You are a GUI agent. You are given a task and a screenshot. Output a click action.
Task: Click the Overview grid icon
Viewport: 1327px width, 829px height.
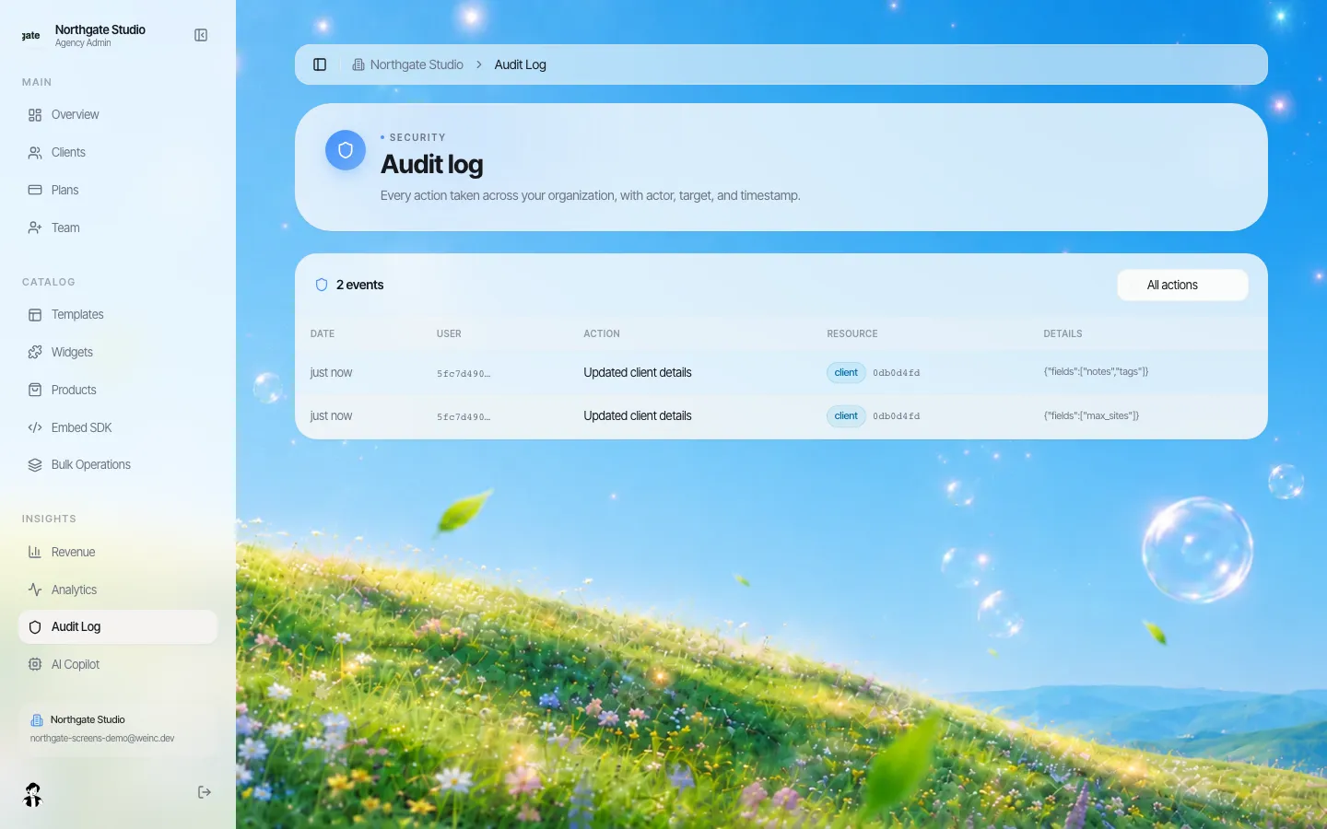pyautogui.click(x=35, y=115)
